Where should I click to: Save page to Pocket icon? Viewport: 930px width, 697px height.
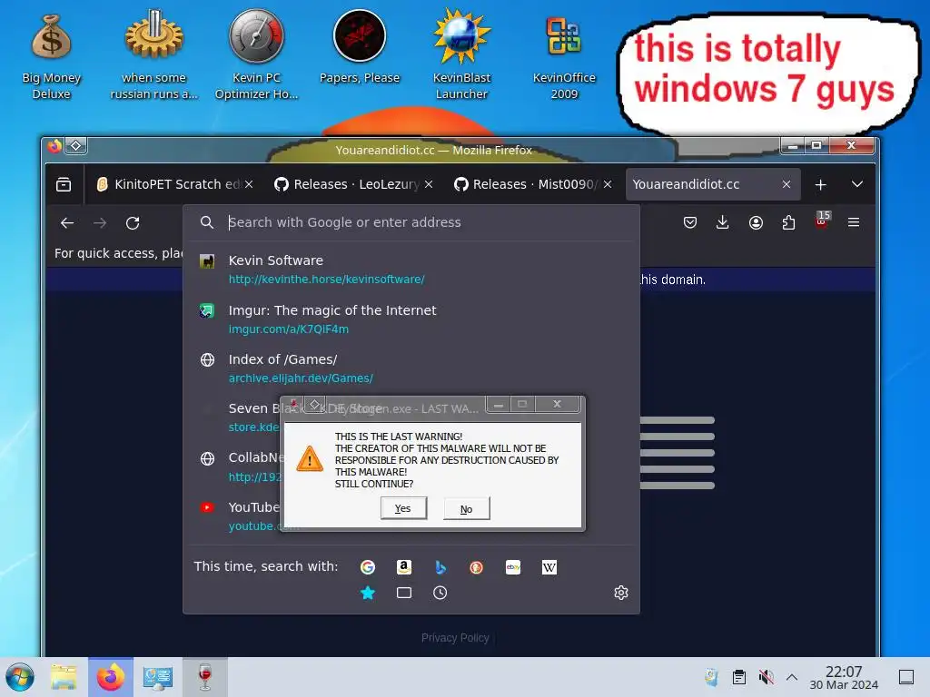(690, 222)
